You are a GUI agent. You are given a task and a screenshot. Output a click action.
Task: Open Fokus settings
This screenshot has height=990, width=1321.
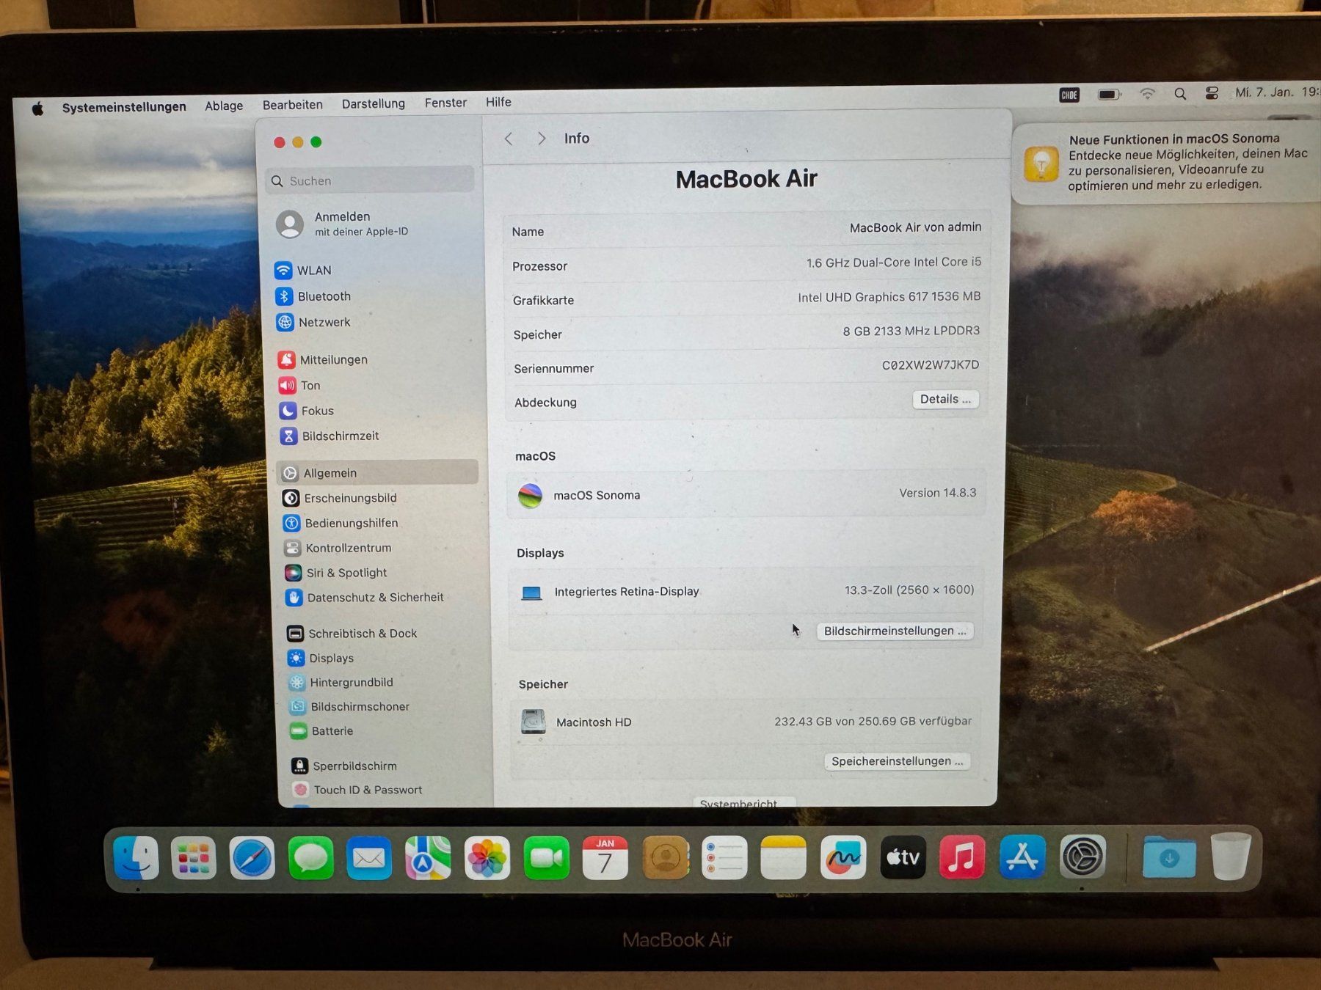point(307,411)
